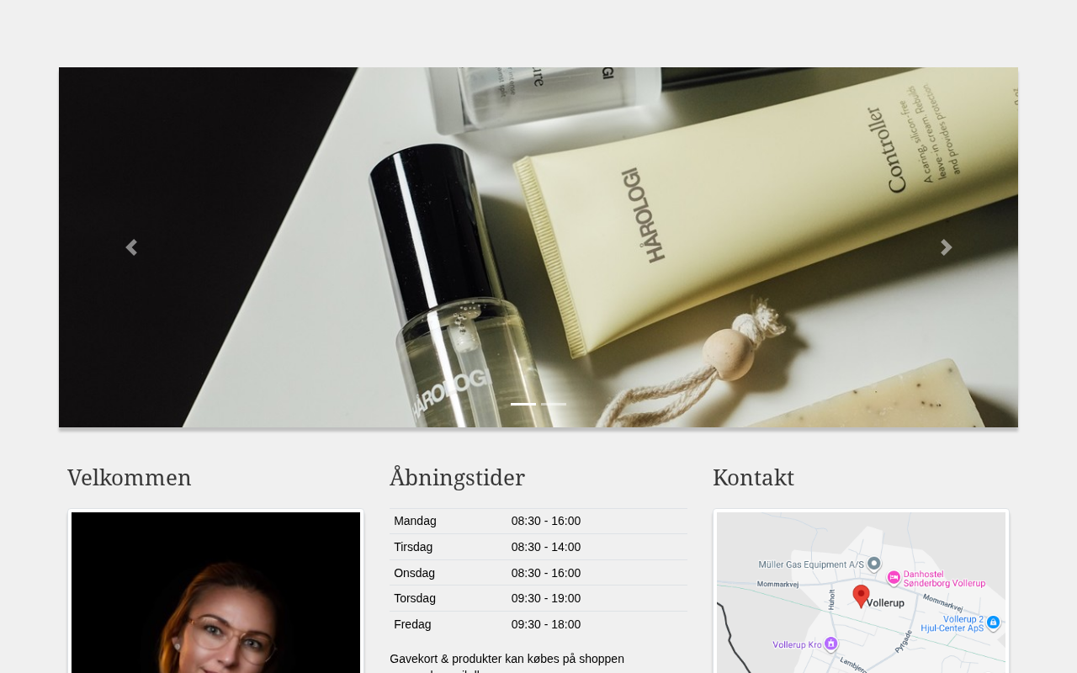
Task: Select the second carousel slide indicator
Action: point(554,405)
